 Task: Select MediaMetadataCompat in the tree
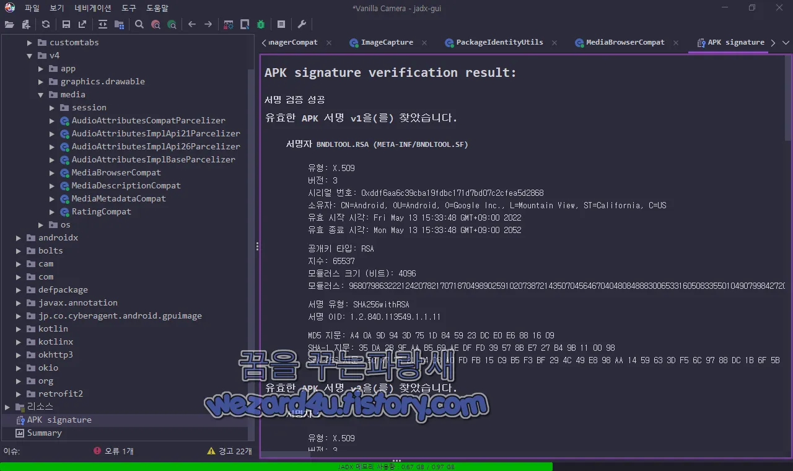[x=118, y=199]
